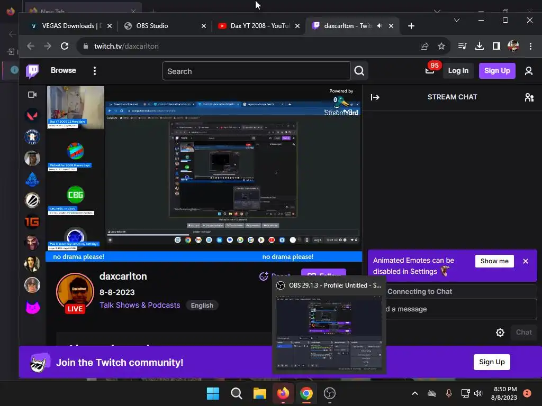The height and width of the screenshot is (406, 542).
Task: Open the user profile icon menu
Action: (x=529, y=71)
